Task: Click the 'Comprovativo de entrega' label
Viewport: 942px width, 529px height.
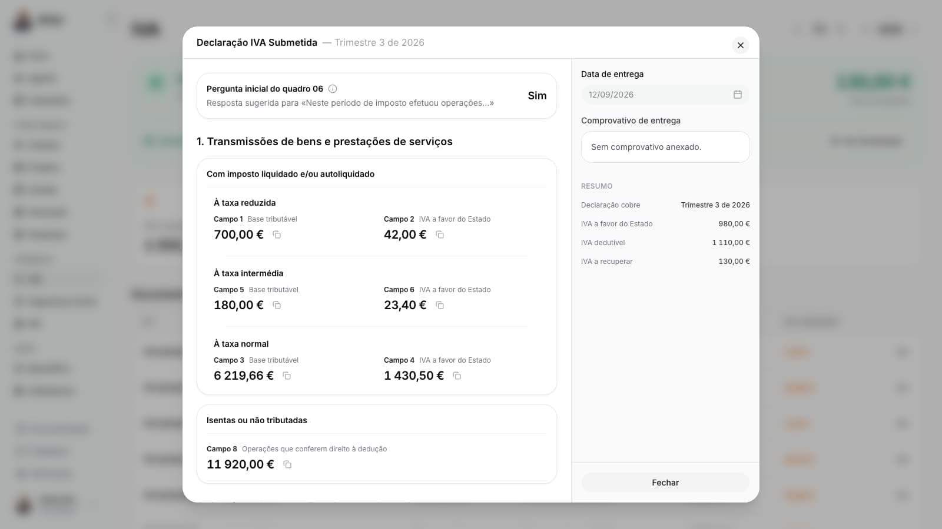Action: (631, 120)
